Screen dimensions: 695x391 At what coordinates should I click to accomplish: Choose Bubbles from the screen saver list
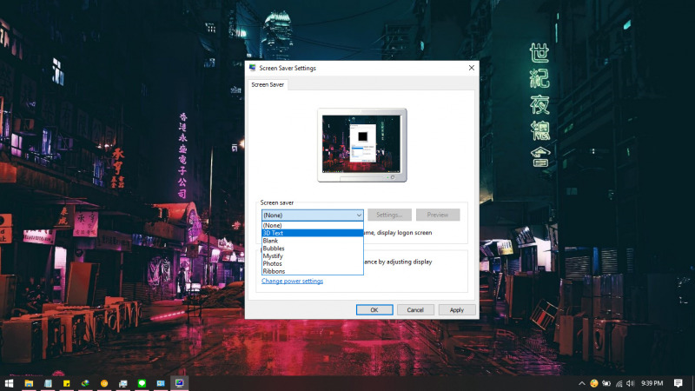[x=313, y=249]
